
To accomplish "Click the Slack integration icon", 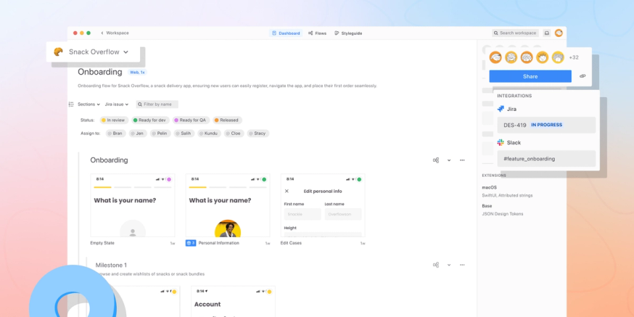I will (501, 142).
